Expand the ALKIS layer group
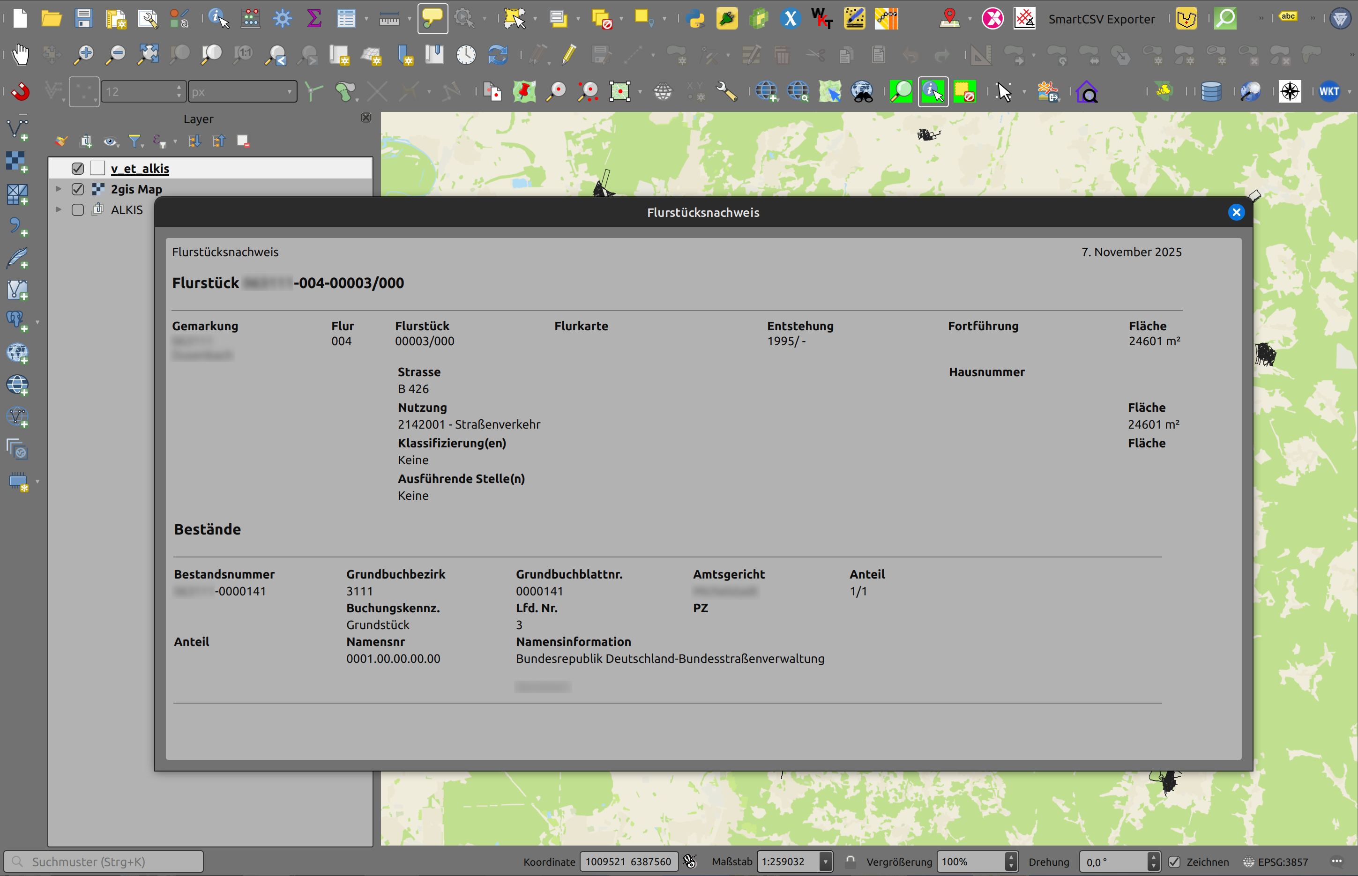The height and width of the screenshot is (876, 1358). (59, 209)
